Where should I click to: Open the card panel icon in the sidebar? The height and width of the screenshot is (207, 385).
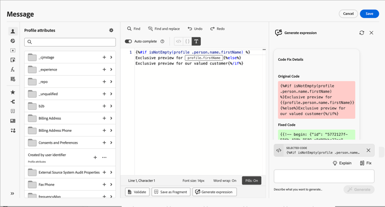(13, 121)
